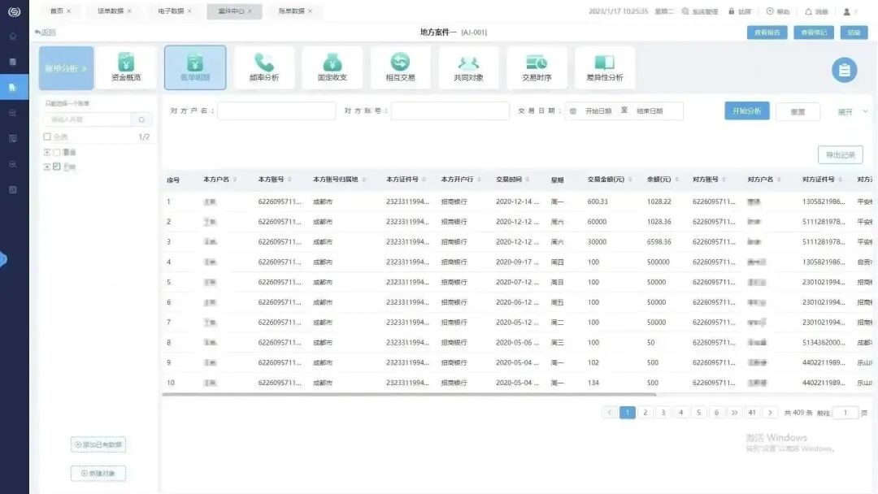Expand the first account tree node

pos(46,152)
